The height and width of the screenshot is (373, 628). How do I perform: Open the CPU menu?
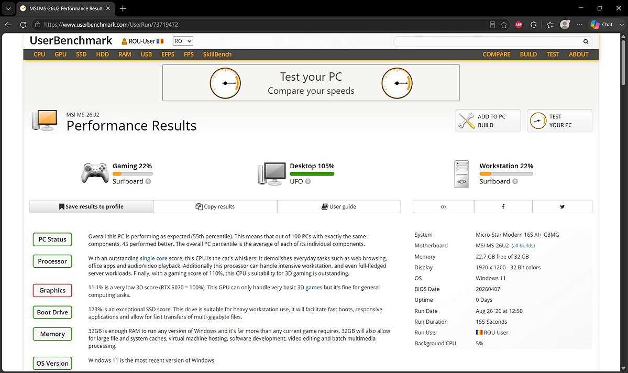pos(39,54)
